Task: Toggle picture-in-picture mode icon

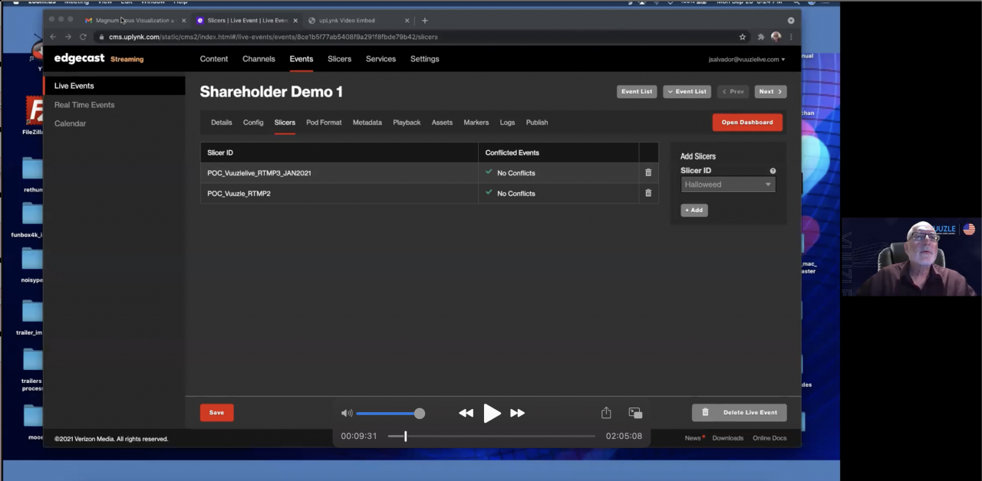Action: coord(635,413)
